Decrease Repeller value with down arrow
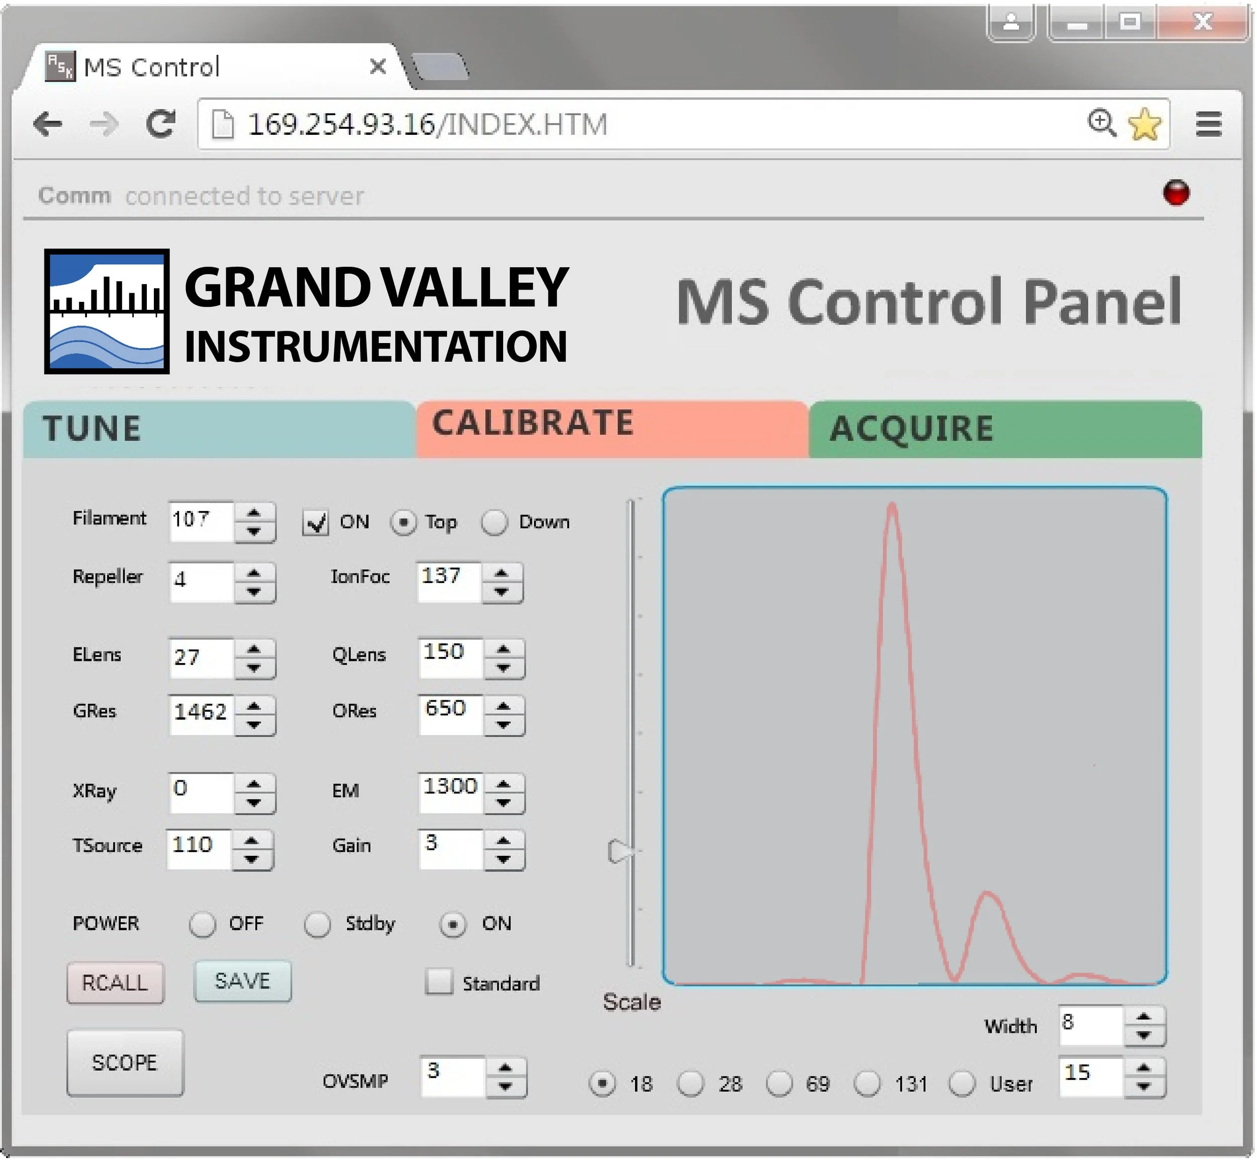 [x=254, y=592]
